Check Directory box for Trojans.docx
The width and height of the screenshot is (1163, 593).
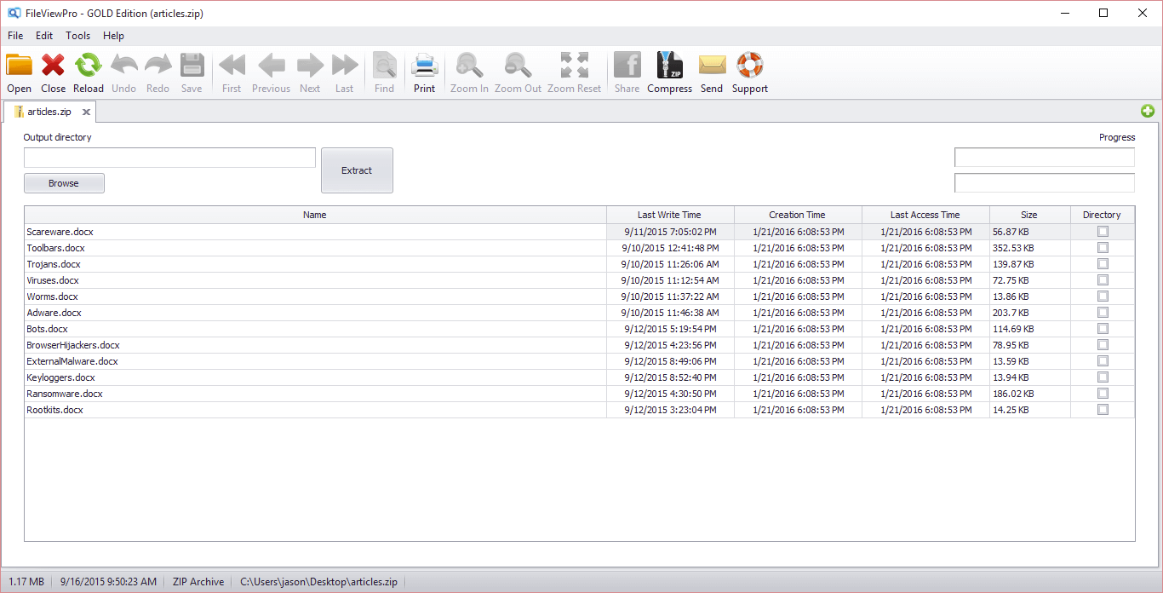coord(1103,264)
